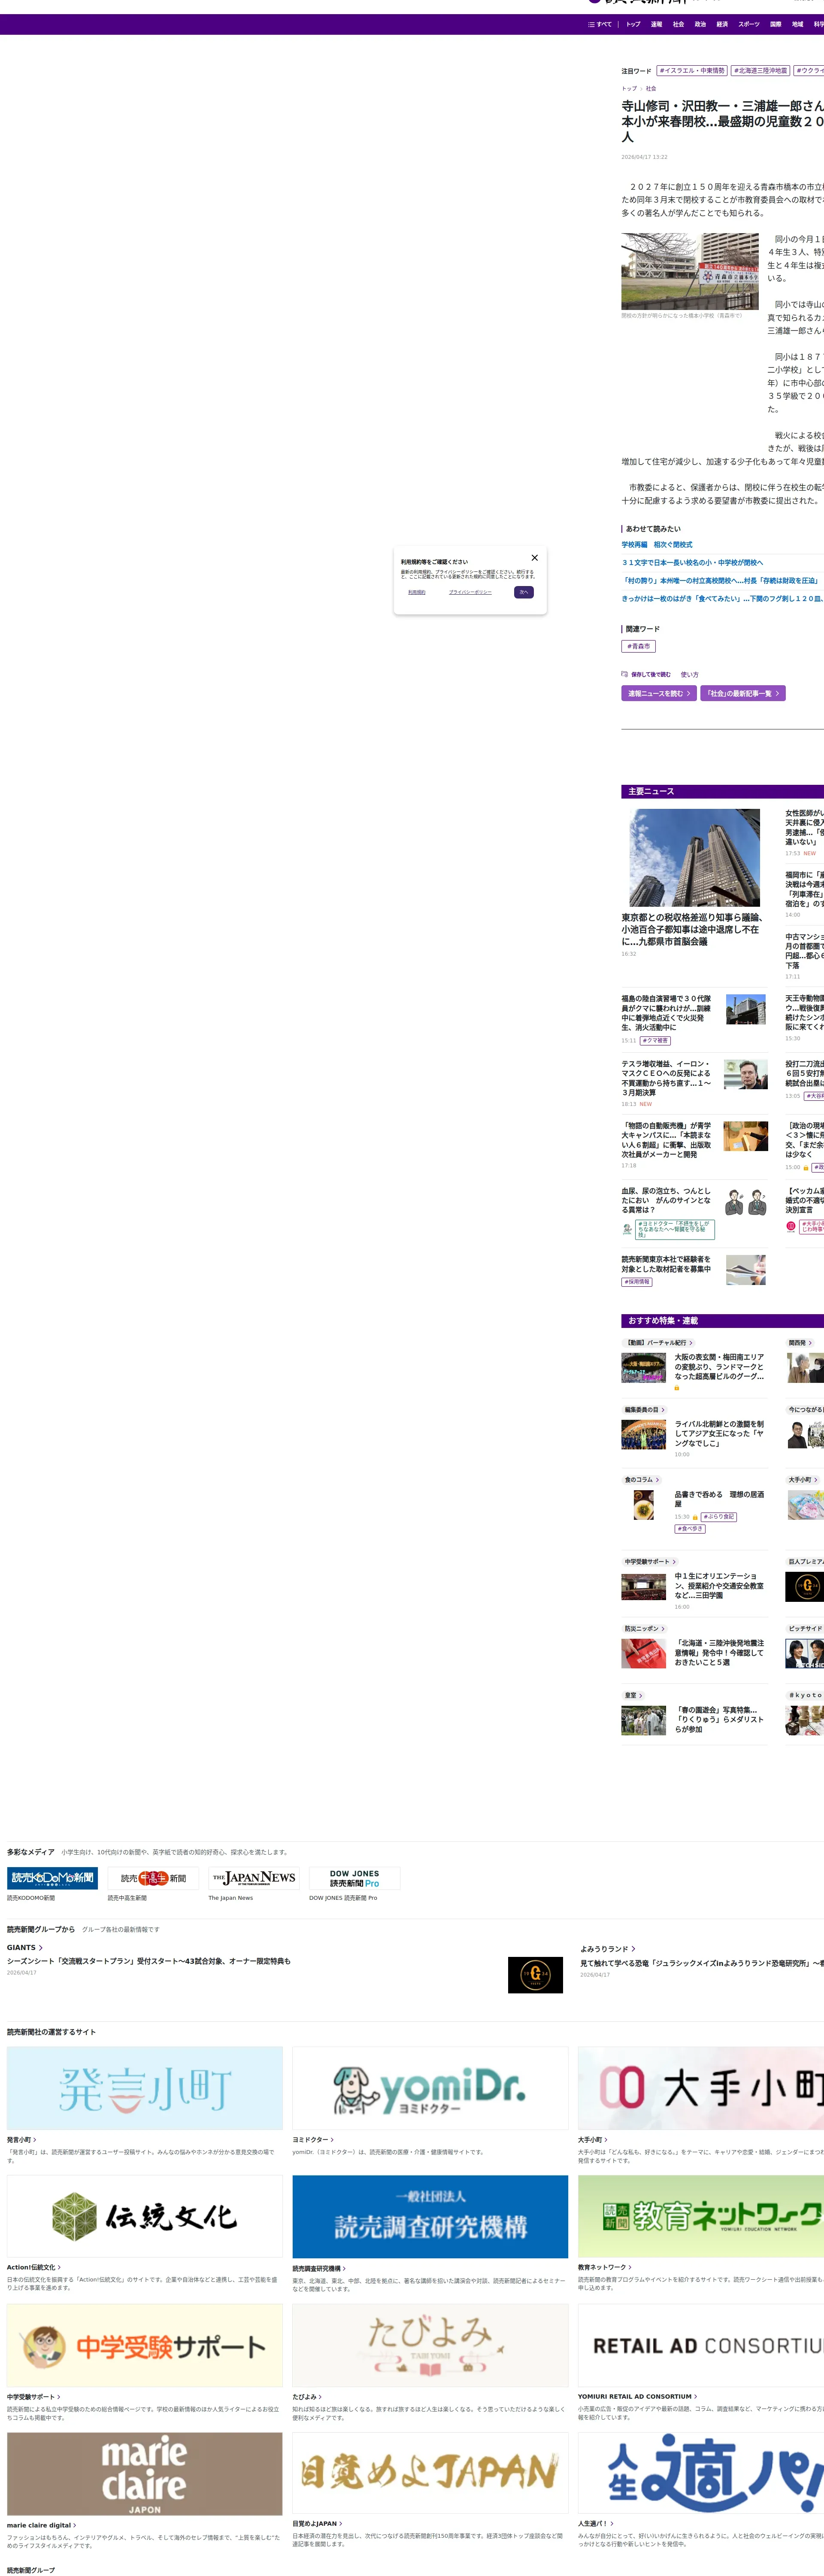824x2576 pixels.
Task: Open the テスラ増収増益 article
Action: [x=667, y=1078]
